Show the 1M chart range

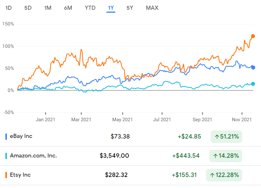(48, 8)
